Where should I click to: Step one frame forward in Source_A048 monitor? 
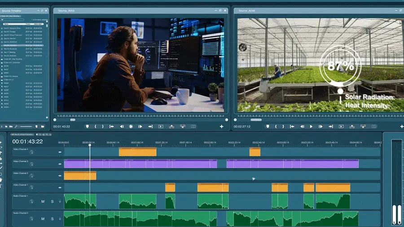[x=321, y=127]
